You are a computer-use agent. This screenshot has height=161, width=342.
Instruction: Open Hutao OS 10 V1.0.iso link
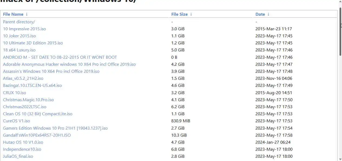[x=23, y=142]
